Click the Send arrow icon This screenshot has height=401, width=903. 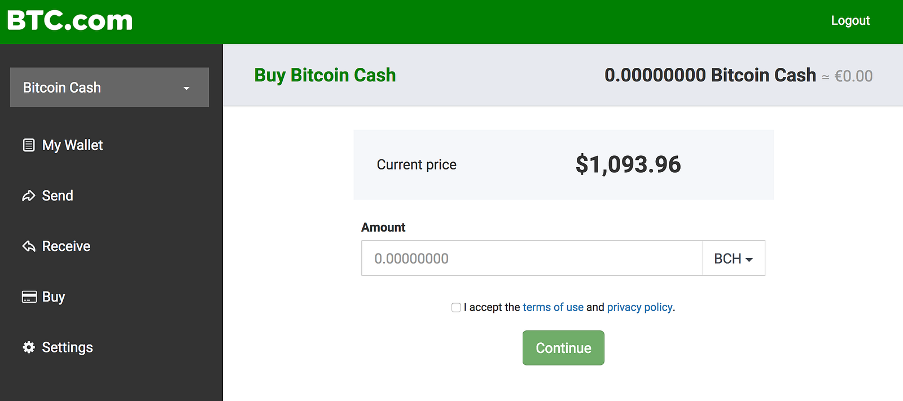coord(29,196)
